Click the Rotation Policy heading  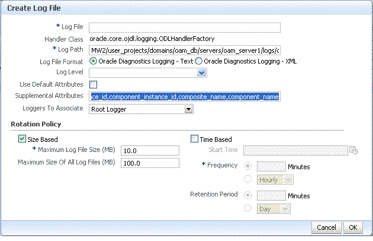[36, 124]
